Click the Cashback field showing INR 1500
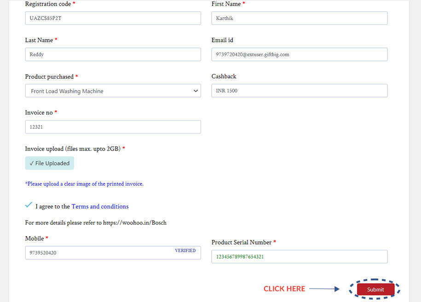Viewport: 421px width, 302px height. (x=300, y=91)
